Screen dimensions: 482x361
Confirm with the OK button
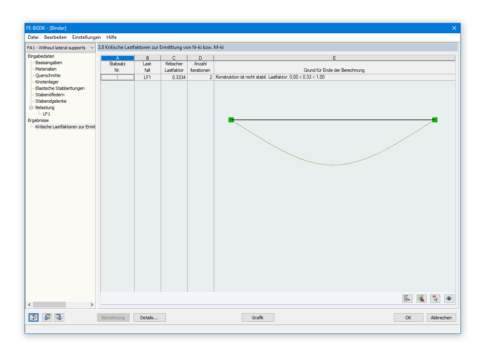tap(408, 318)
